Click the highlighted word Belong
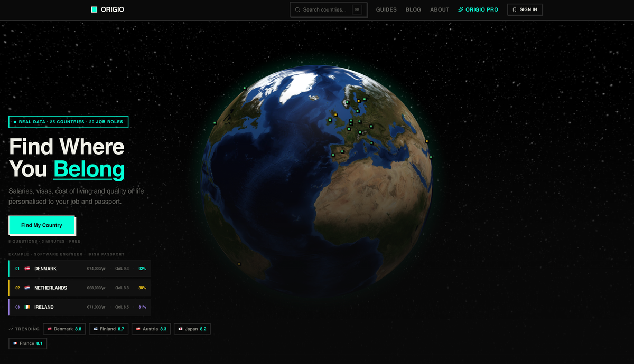 click(89, 169)
